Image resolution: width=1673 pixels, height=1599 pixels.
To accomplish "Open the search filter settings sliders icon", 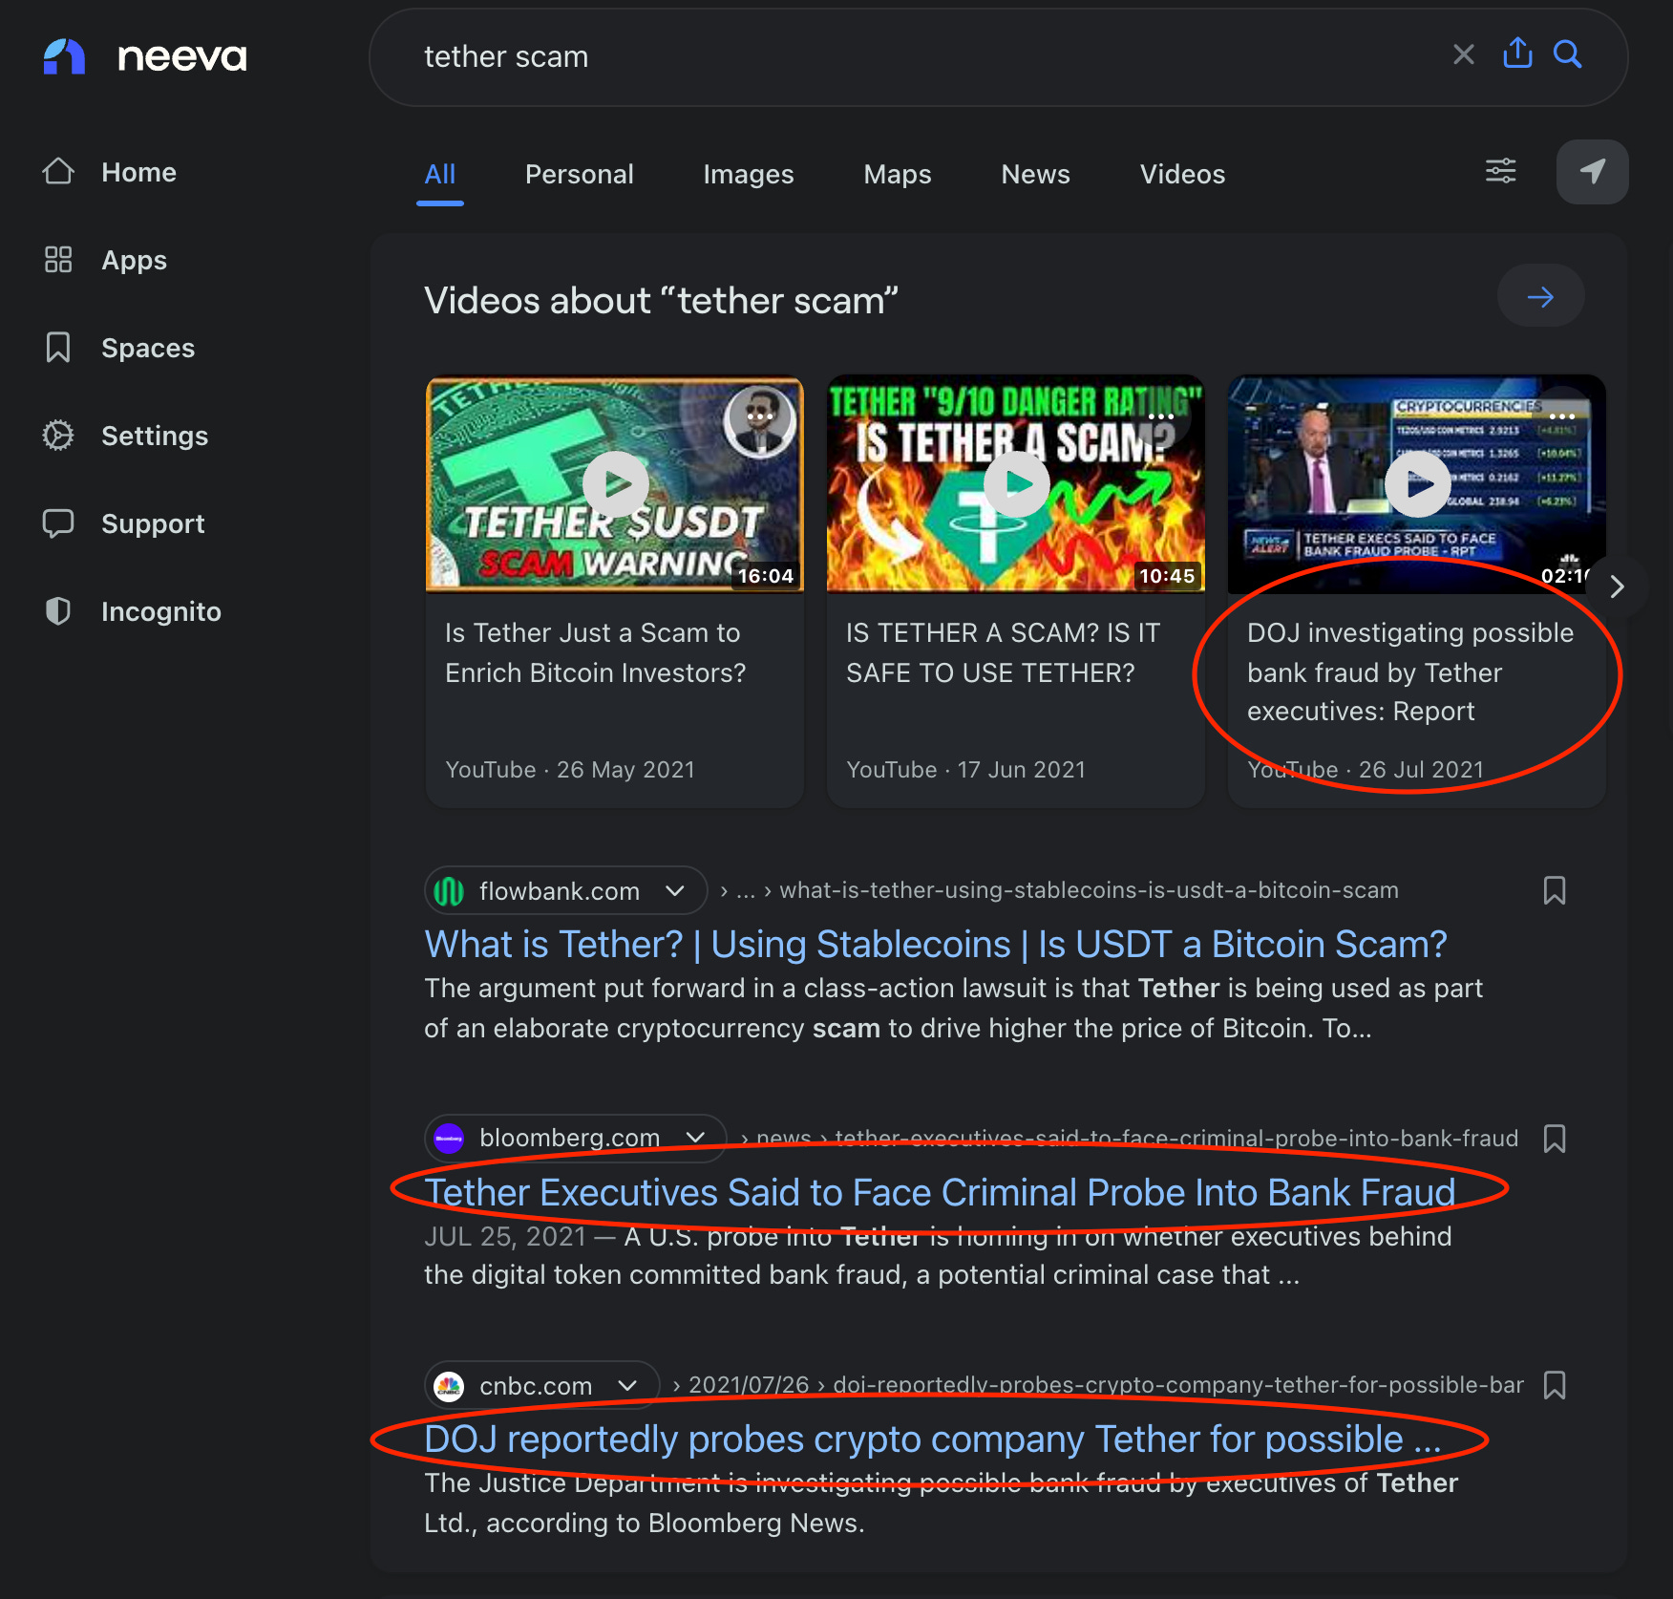I will [x=1501, y=171].
